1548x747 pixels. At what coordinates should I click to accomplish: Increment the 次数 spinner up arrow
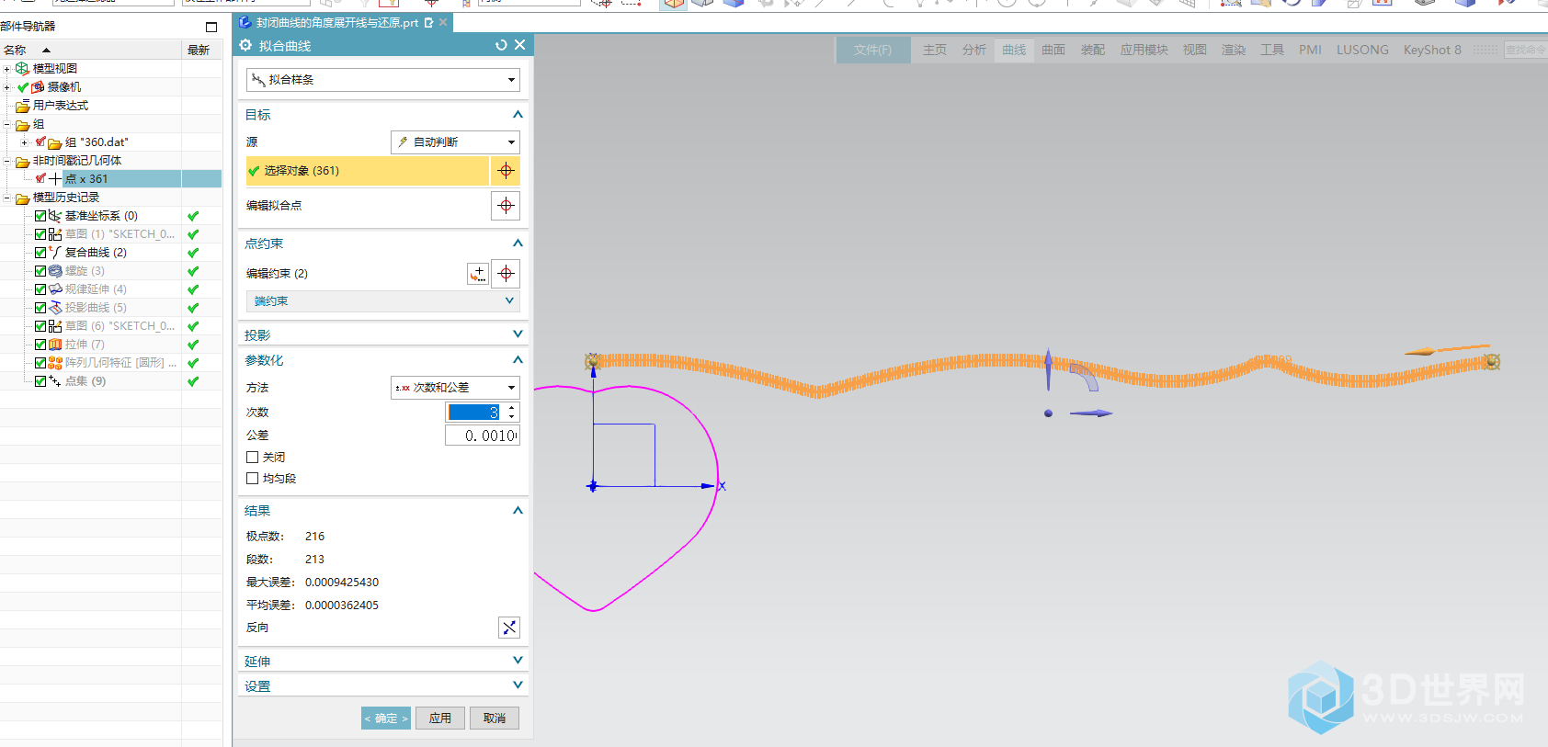coord(512,407)
